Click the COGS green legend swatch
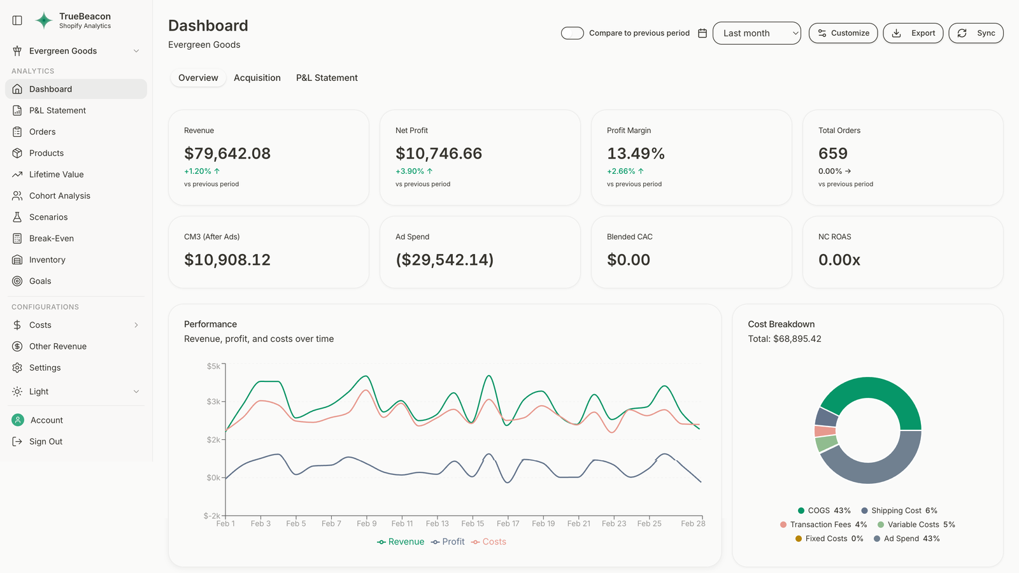 tap(801, 511)
